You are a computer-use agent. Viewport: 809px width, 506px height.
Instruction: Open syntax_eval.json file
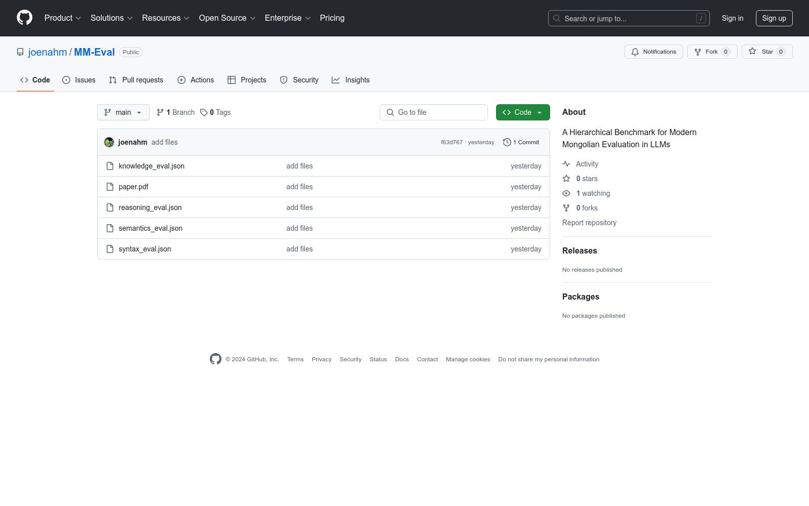point(145,249)
